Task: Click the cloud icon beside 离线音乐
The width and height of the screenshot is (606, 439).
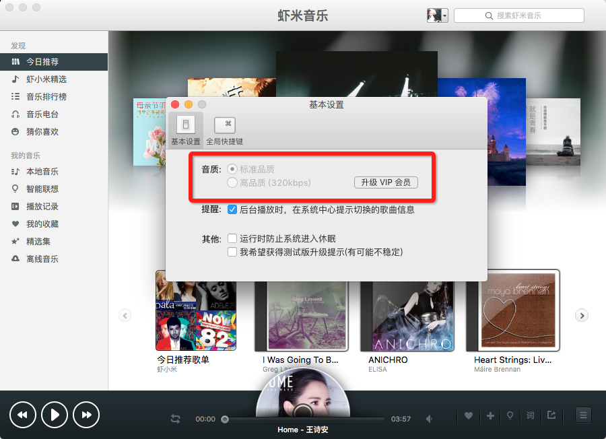Action: click(15, 259)
